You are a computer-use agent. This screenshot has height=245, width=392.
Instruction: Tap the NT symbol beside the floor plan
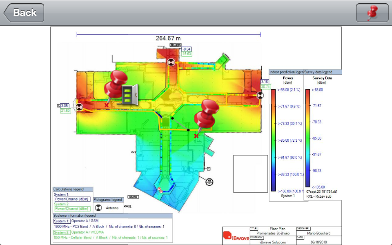210,182
